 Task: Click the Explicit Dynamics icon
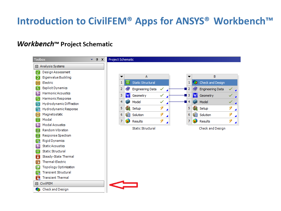tap(37, 88)
